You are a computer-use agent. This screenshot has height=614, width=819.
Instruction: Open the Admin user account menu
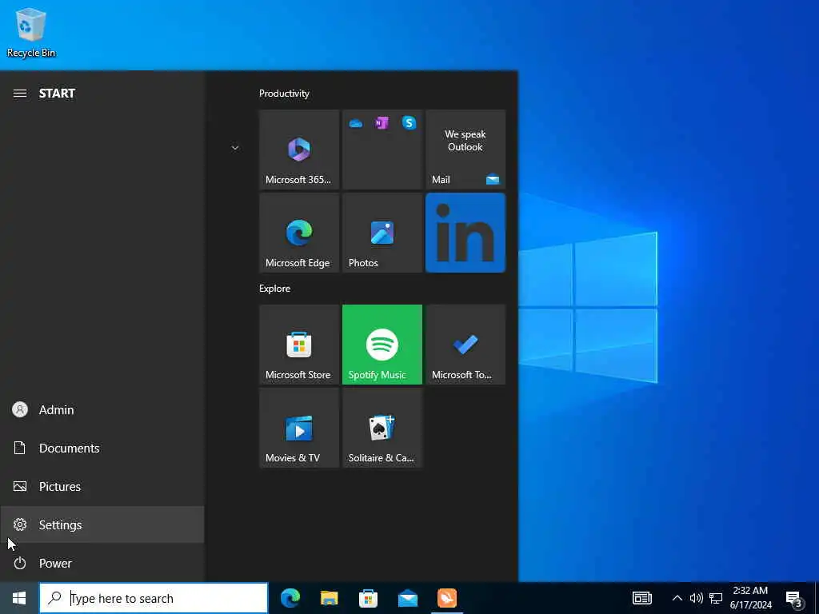(x=102, y=410)
